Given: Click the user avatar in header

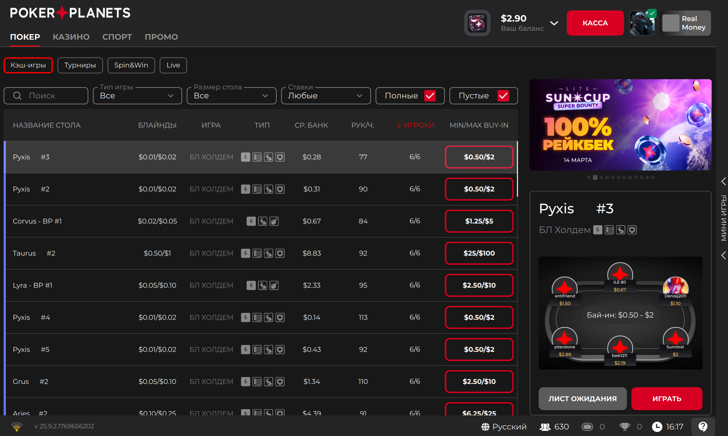Looking at the screenshot, I should point(642,23).
